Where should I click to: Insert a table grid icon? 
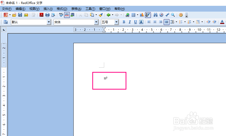[x=133, y=15]
